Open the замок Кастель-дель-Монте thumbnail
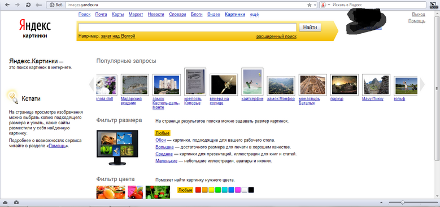440x207 pixels. pyautogui.click(x=167, y=84)
